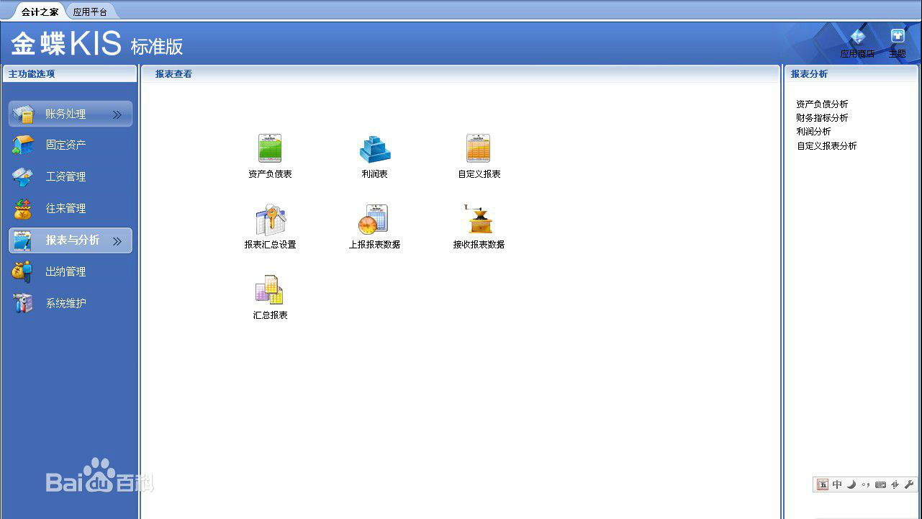922x519 pixels.
Task: Select 固定资产 in the main function sidebar
Action: pyautogui.click(x=70, y=145)
